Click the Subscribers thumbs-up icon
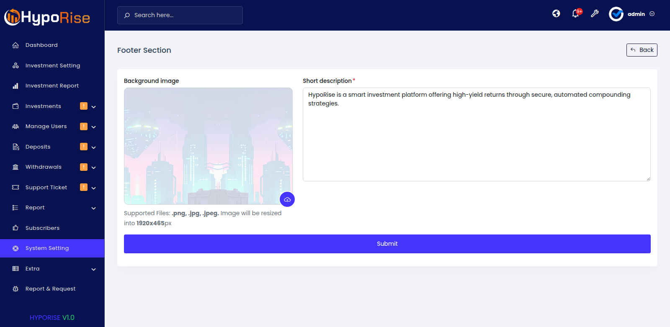The width and height of the screenshot is (670, 327). (15, 228)
